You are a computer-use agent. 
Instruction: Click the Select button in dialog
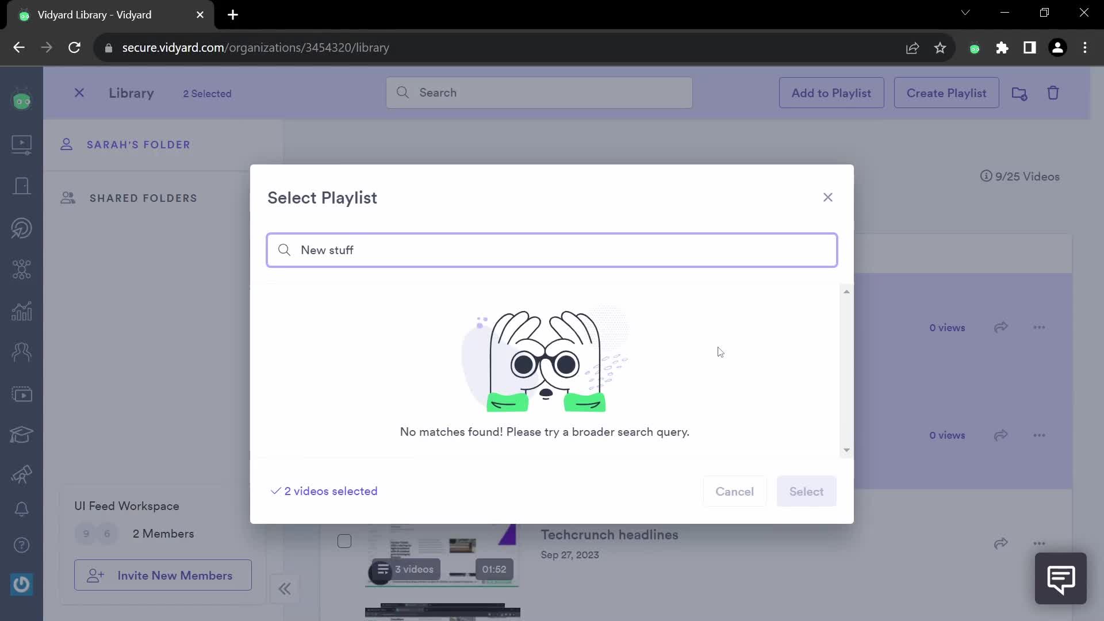807,492
